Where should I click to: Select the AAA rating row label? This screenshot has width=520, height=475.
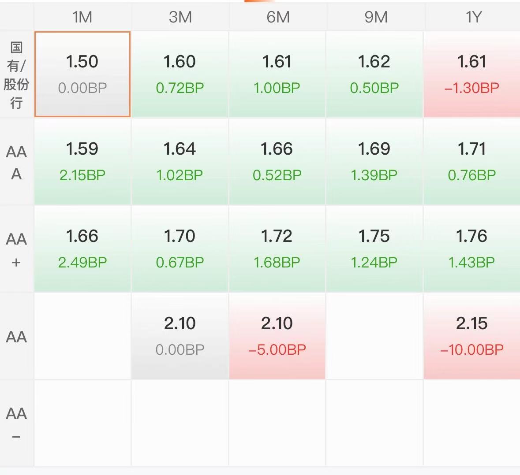pos(17,162)
